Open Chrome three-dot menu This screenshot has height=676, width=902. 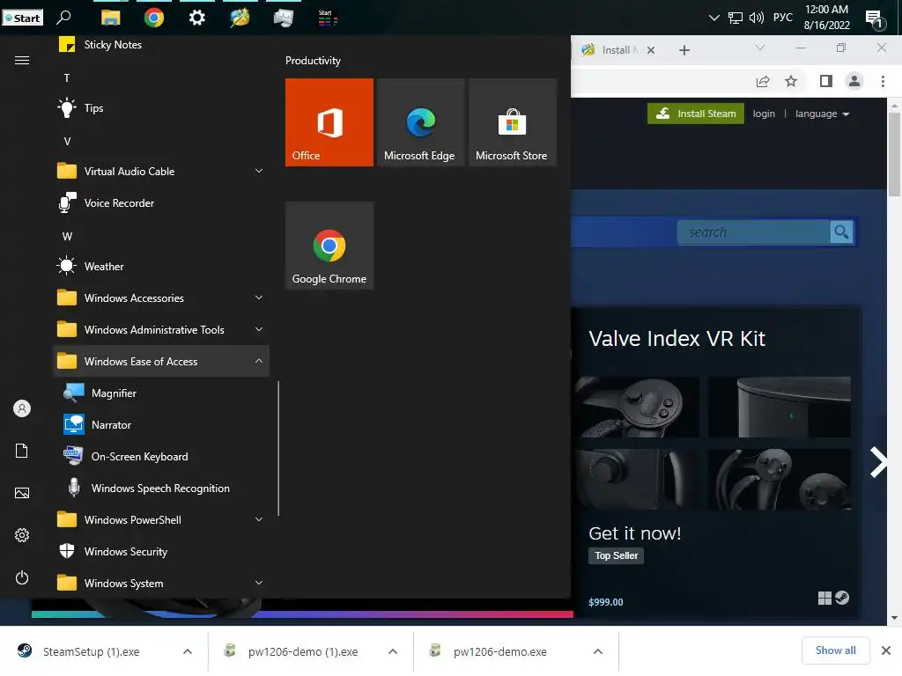[x=883, y=81]
